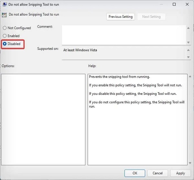Click the 'If you enable this policy setting' line

(135, 85)
